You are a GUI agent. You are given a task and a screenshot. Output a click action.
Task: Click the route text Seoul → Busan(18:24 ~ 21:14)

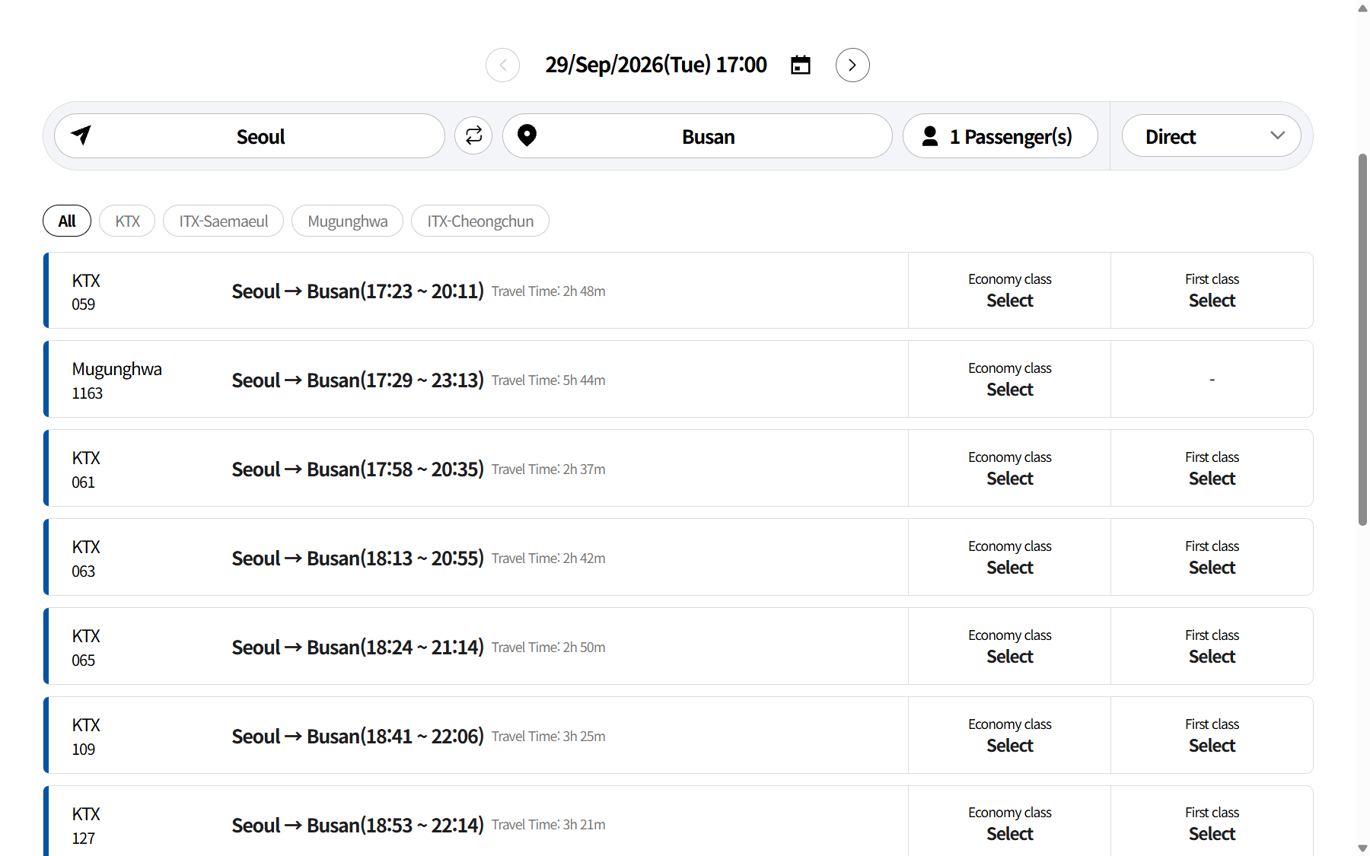coord(358,648)
